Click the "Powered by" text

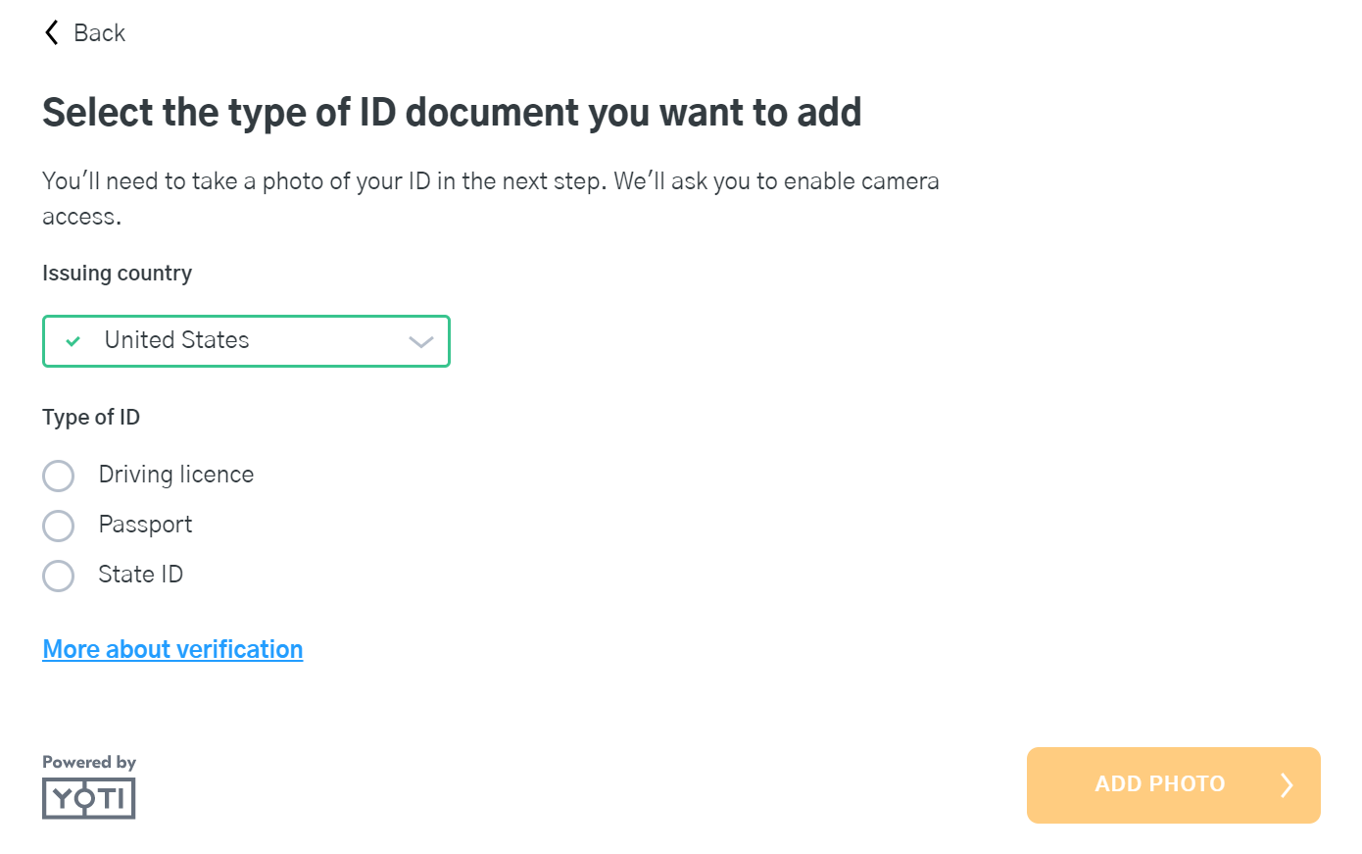tap(89, 762)
